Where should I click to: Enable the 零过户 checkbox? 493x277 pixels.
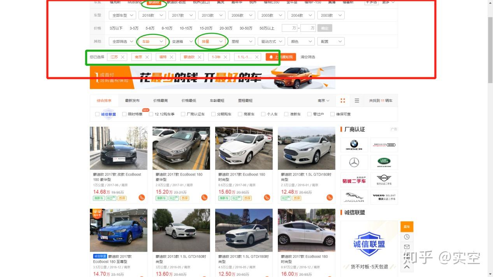tap(309, 114)
